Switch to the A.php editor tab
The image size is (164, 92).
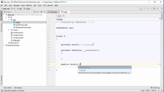(65, 12)
